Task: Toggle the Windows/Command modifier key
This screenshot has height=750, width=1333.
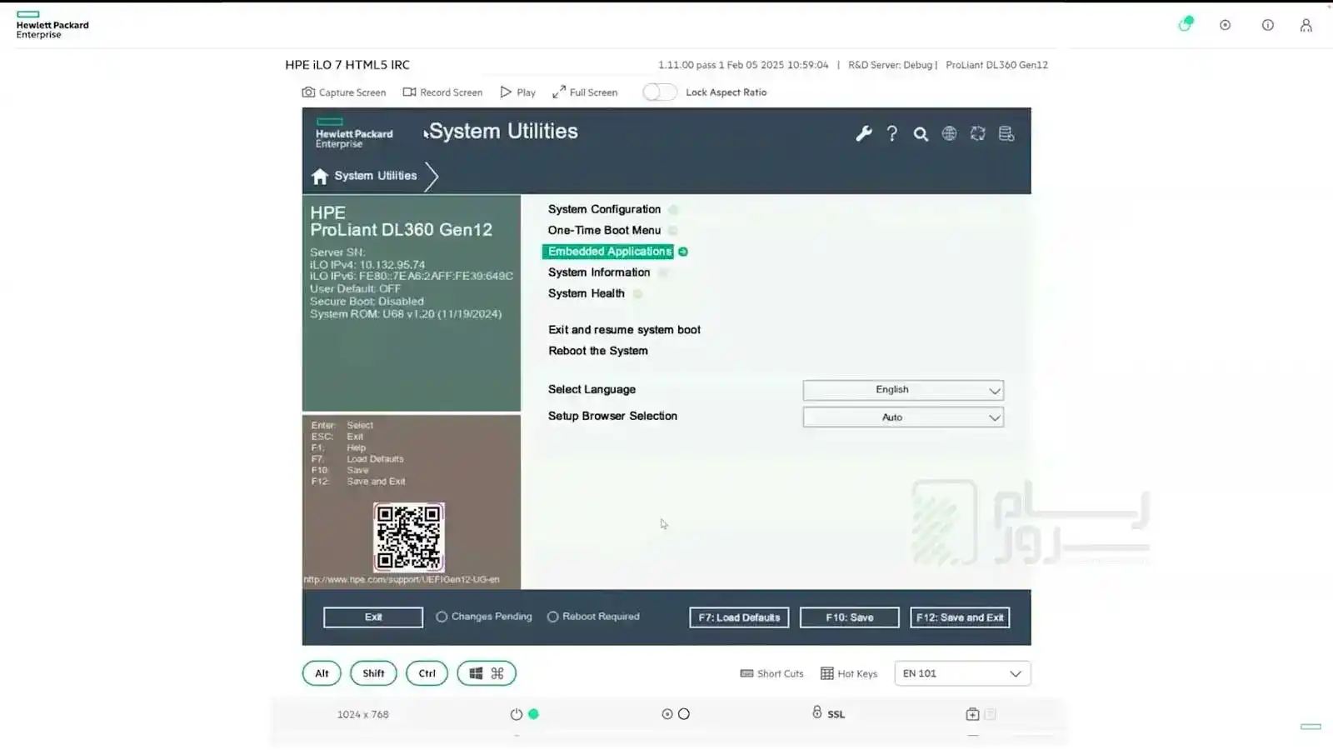Action: (x=487, y=673)
